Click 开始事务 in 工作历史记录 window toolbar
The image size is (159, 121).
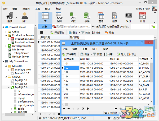tap(69, 54)
